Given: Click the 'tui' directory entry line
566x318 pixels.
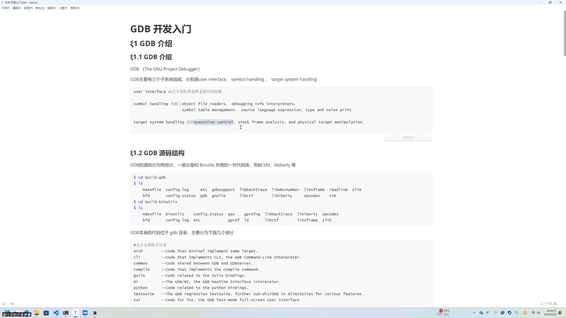Looking at the screenshot, I should point(216,300).
